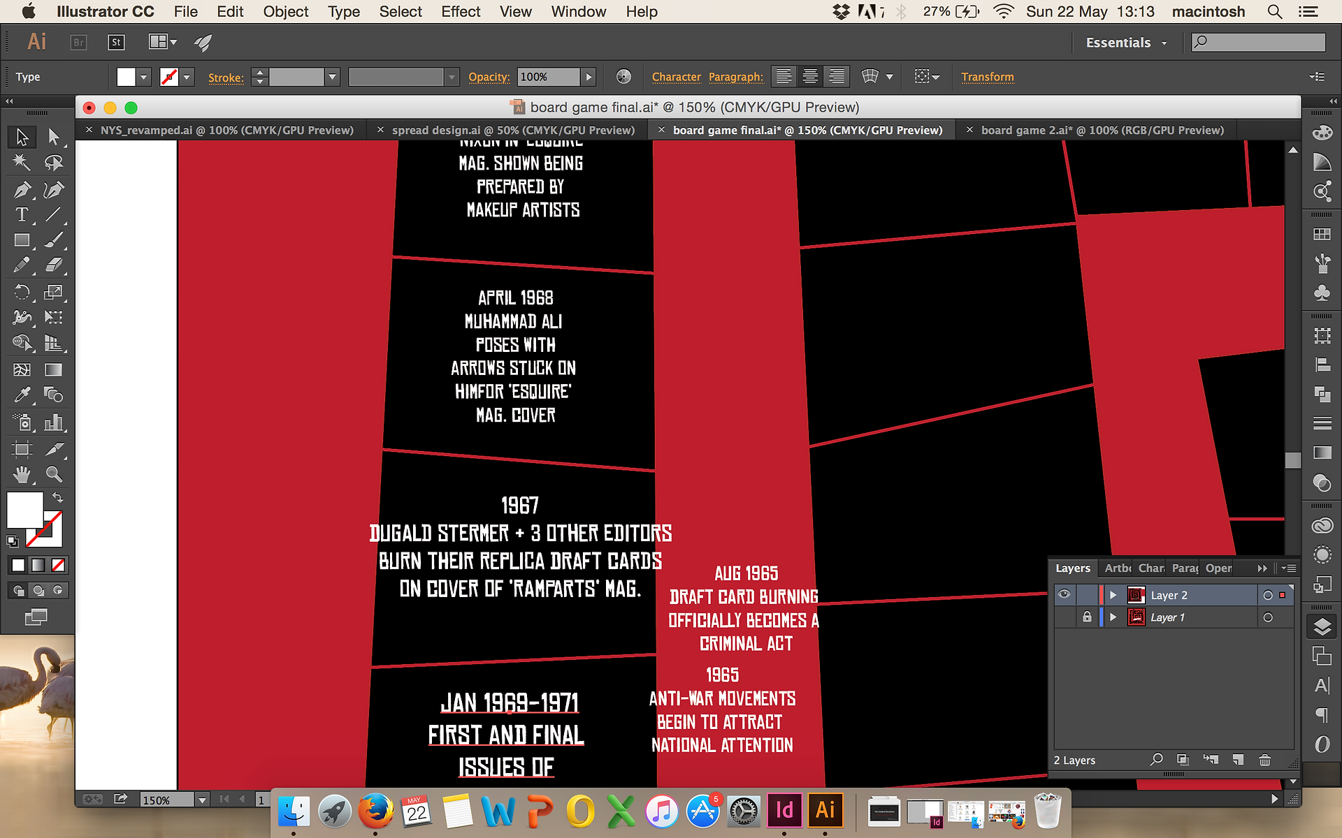Open the fill color dropdown arrow
Viewport: 1342px width, 838px height.
(144, 77)
